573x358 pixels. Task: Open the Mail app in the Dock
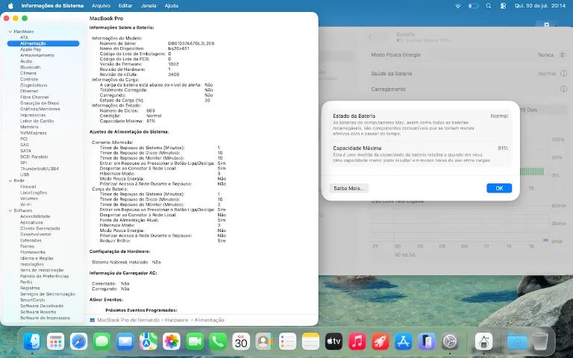(x=125, y=342)
